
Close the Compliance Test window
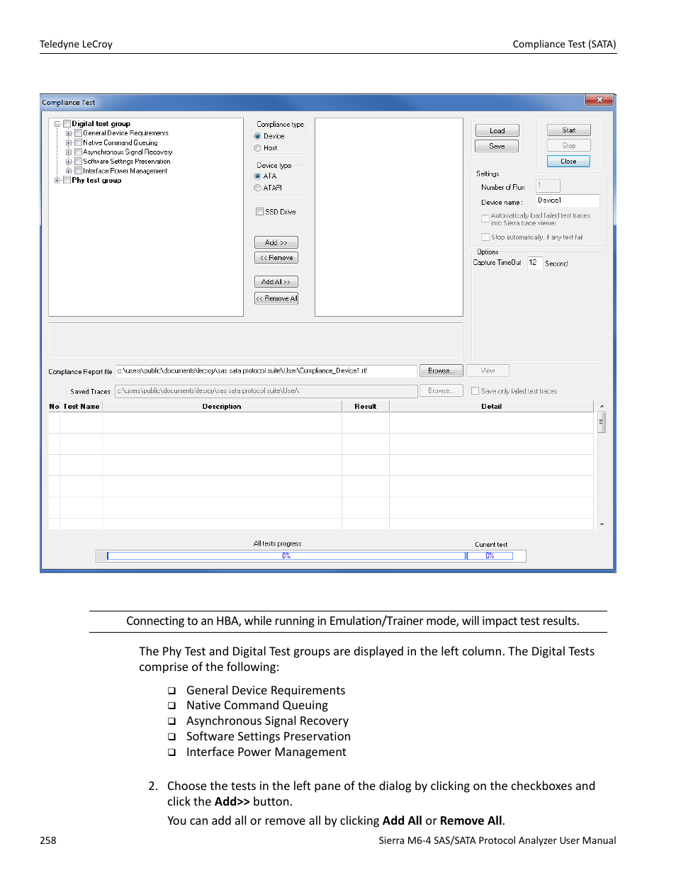(599, 100)
